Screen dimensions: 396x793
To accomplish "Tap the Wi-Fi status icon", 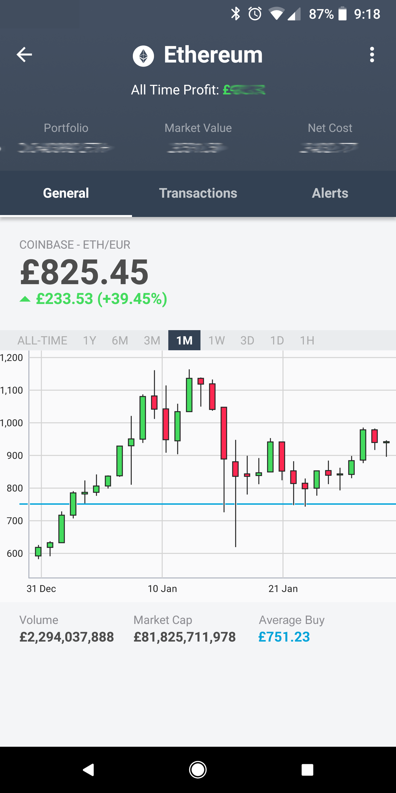I will [x=276, y=14].
